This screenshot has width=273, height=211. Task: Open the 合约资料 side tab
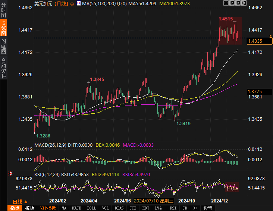pyautogui.click(x=3, y=68)
